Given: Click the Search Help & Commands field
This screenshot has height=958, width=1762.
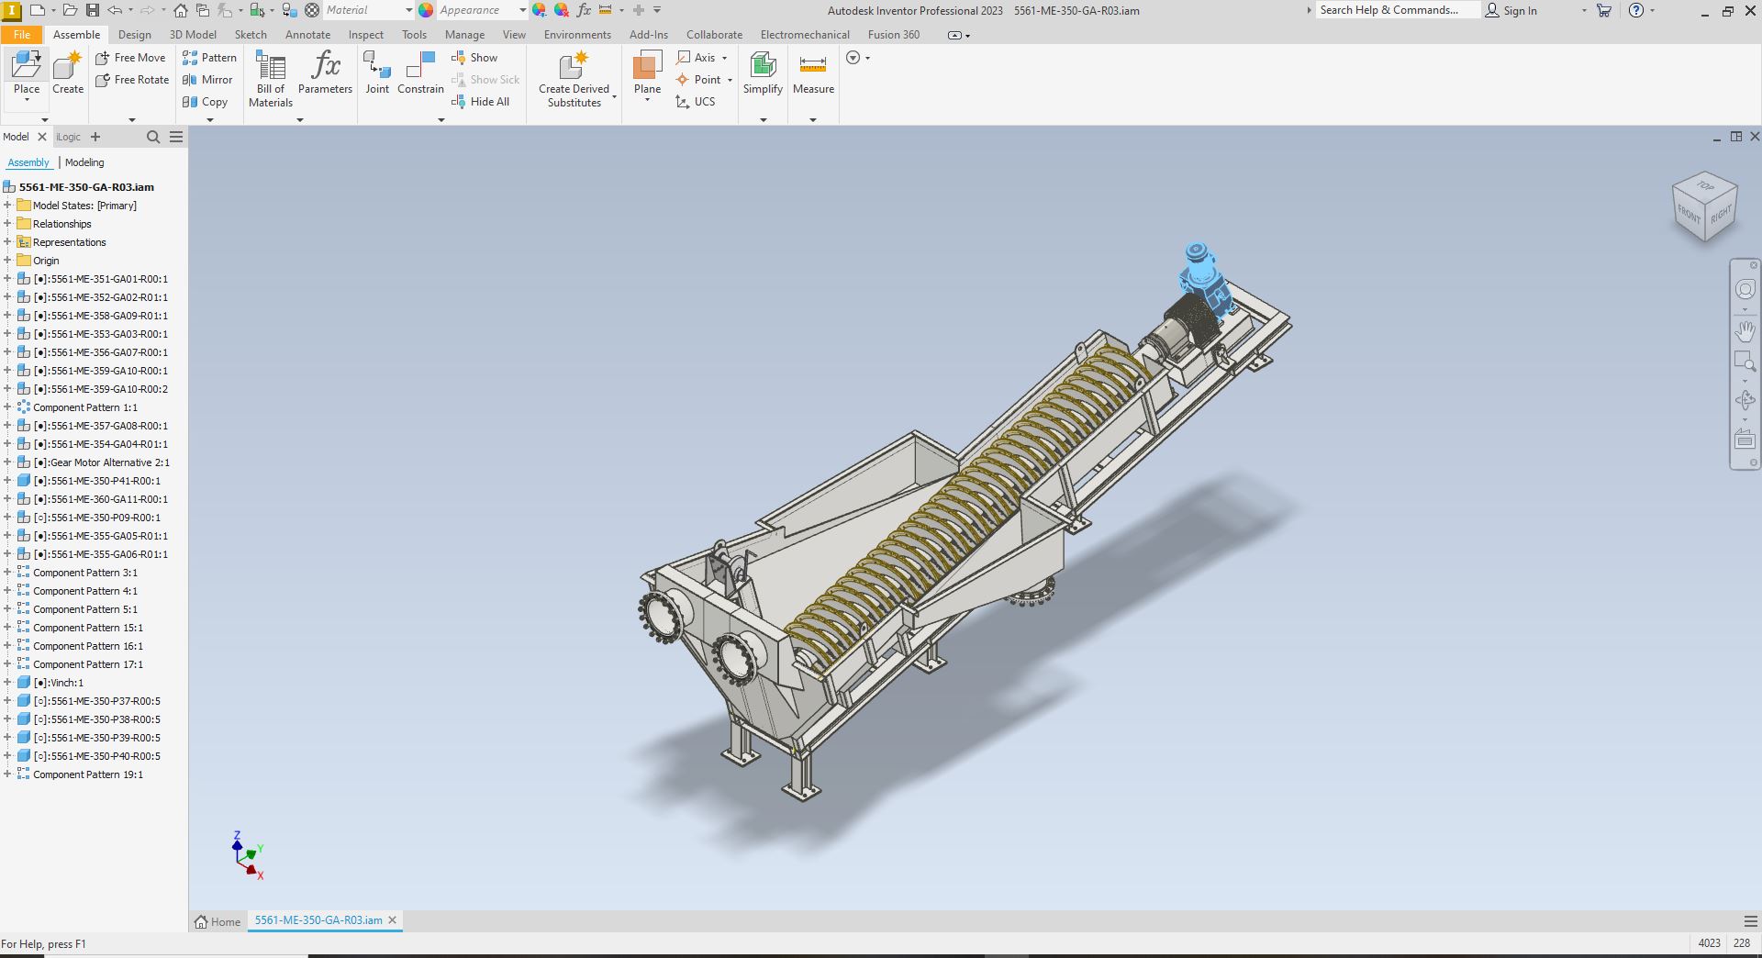Looking at the screenshot, I should tap(1395, 10).
